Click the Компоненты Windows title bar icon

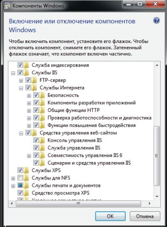coord(7,6)
